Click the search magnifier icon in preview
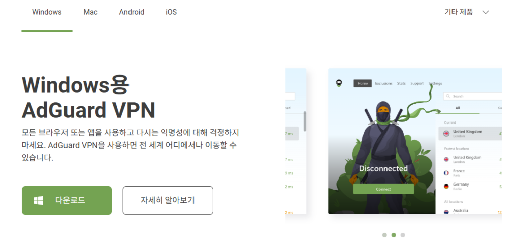Image resolution: width=516 pixels, height=246 pixels. click(448, 96)
